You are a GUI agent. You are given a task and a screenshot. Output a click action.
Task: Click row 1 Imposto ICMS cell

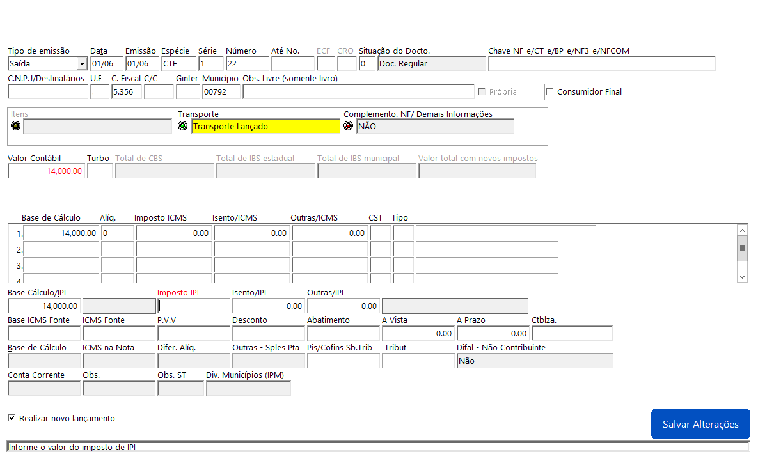click(174, 233)
